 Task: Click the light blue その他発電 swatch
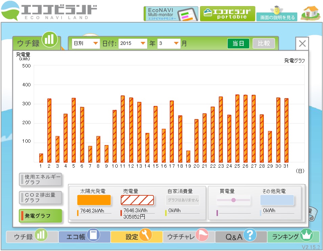277,200
